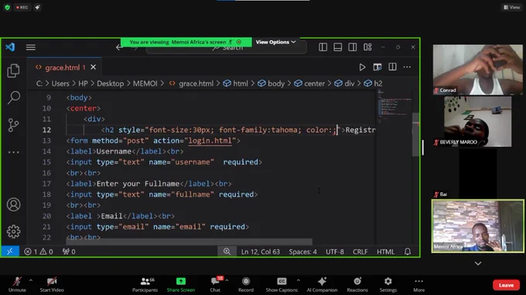Open the VS Code Explorer files icon

[x=13, y=70]
